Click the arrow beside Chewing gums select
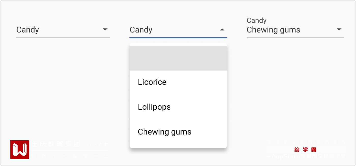Image resolution: width=356 pixels, height=166 pixels. click(x=339, y=29)
